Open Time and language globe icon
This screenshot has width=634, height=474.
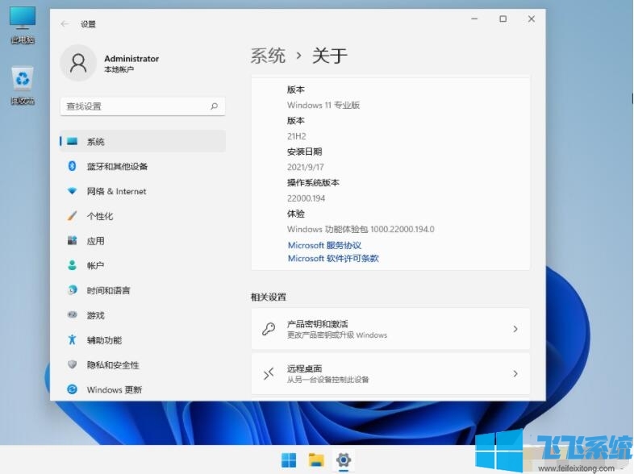(72, 290)
